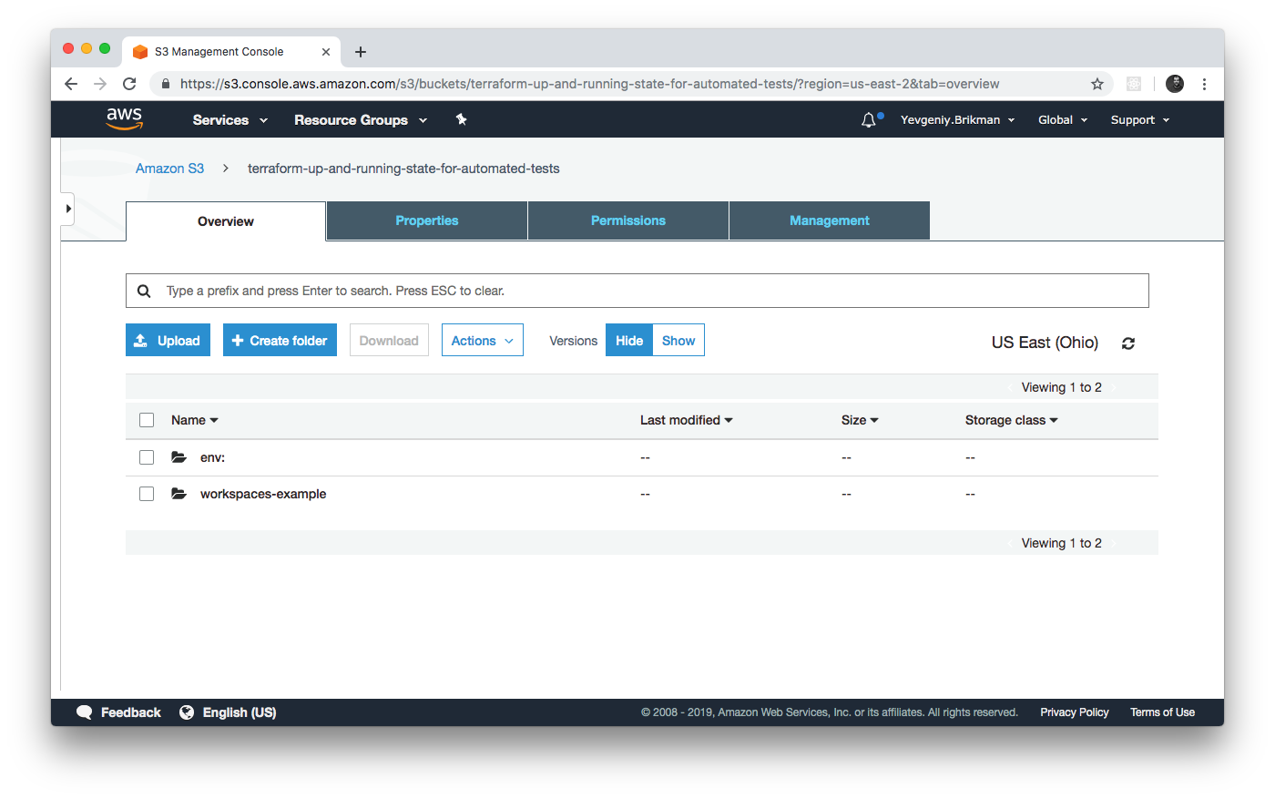Viewport: 1275px width, 799px height.
Task: Open the notifications bell
Action: (869, 120)
